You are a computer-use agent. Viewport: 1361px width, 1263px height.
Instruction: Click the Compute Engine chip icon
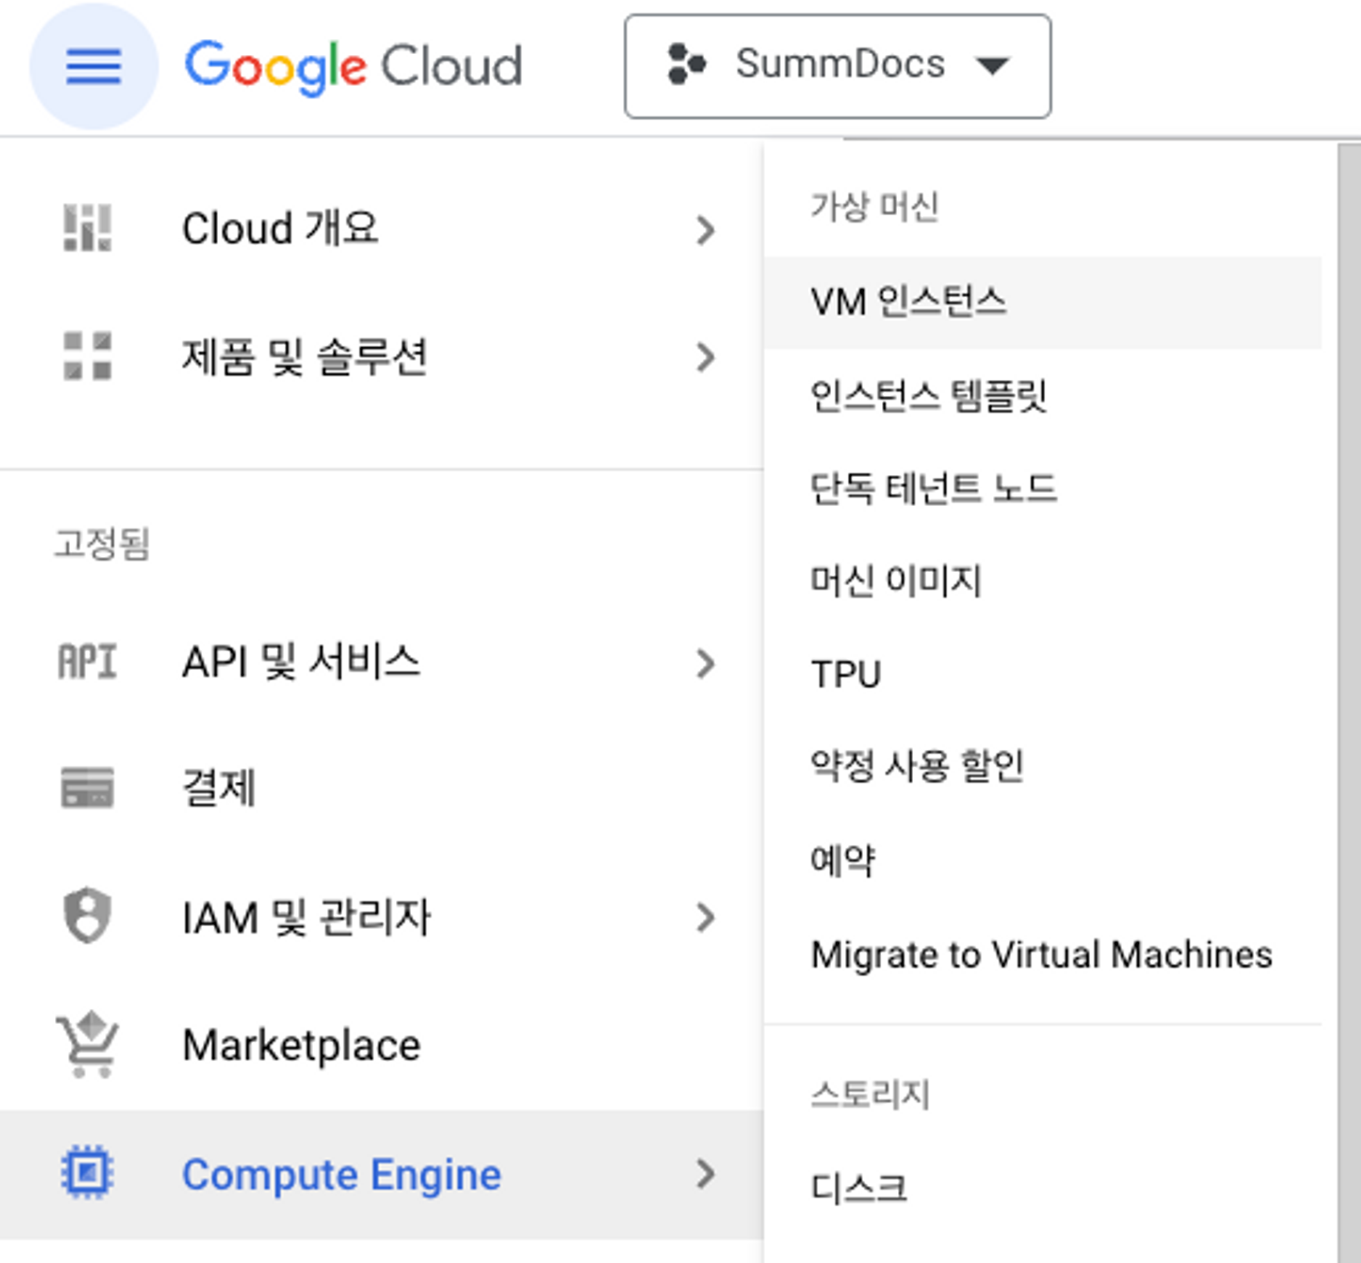click(87, 1173)
